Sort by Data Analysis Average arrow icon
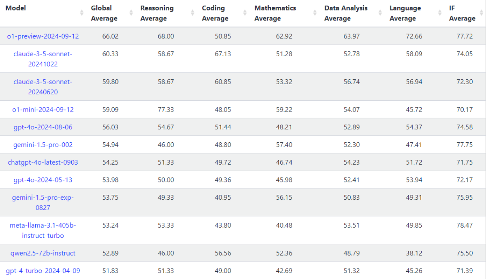486x279 pixels. tap(381, 13)
